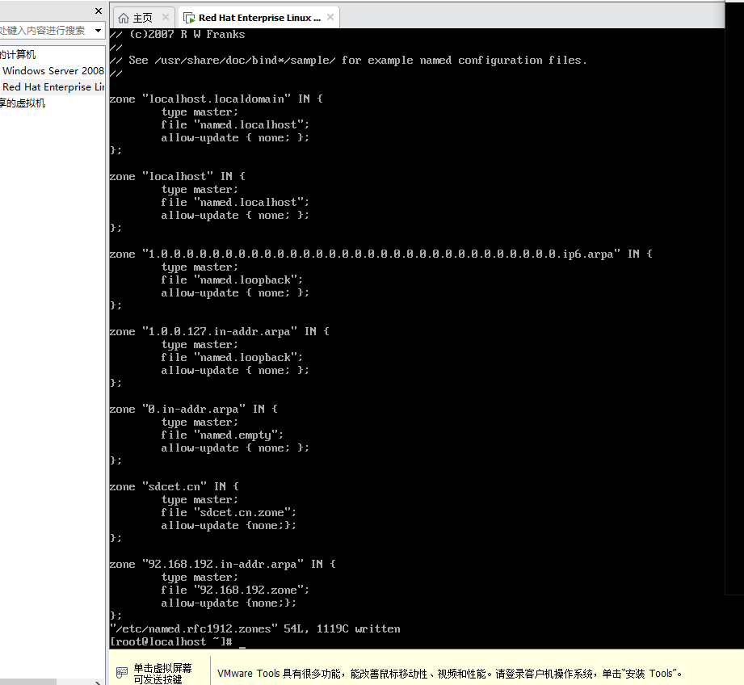744x685 pixels.
Task: Click the (c)2007 R W Franks comment
Action: pos(178,35)
